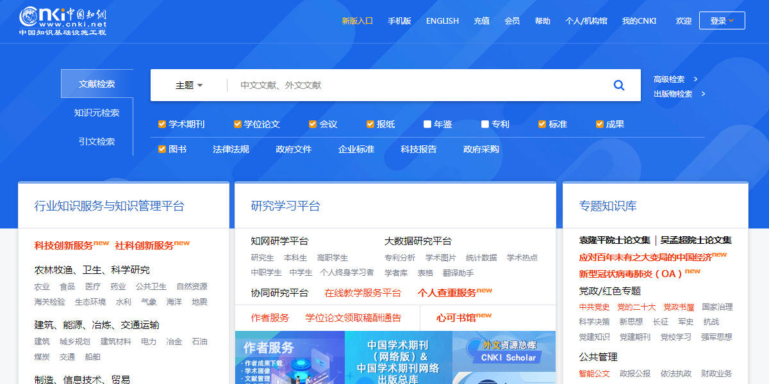Toggle the 成果 checkbox
The width and height of the screenshot is (769, 384).
click(600, 124)
